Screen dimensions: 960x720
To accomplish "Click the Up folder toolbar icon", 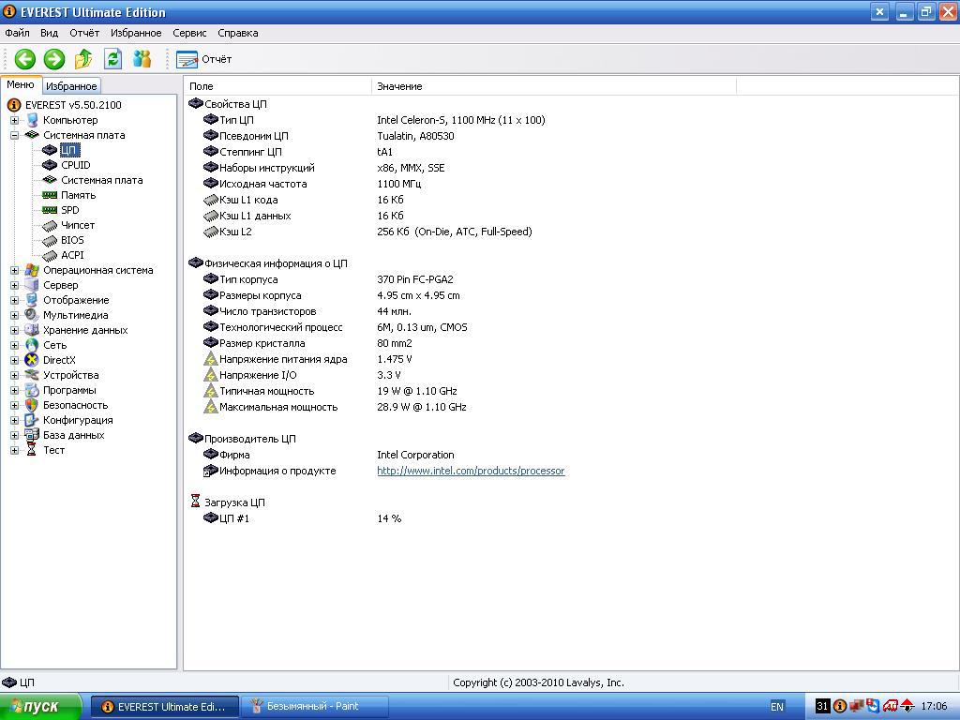I will (83, 59).
